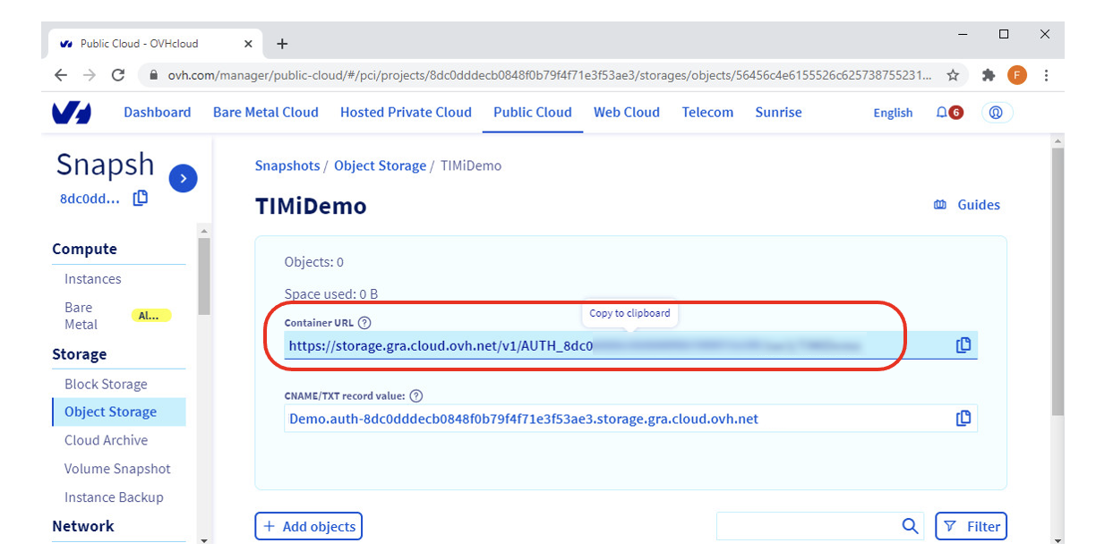Viewport: 1096px width, 560px height.
Task: Open the Web Cloud menu item
Action: tap(626, 113)
